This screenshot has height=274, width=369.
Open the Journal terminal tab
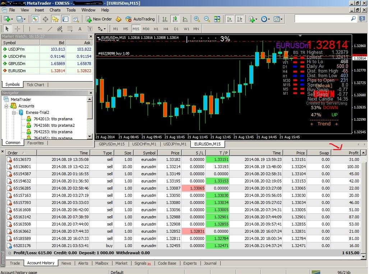210,264
